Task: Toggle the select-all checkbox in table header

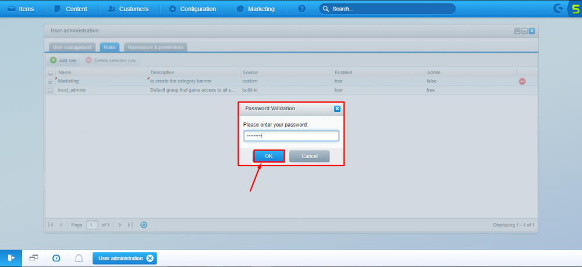Action: tap(51, 73)
